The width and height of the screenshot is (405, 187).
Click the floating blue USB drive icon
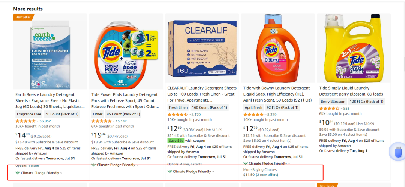coord(398,153)
